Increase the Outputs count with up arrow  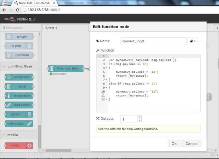click(x=140, y=117)
